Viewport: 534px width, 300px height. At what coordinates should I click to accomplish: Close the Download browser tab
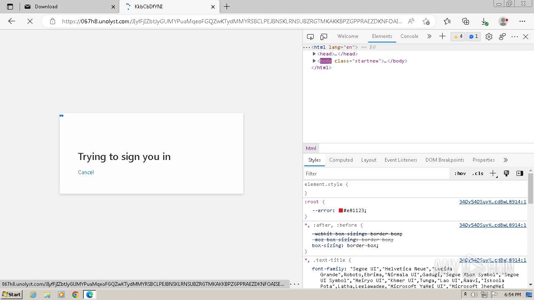coord(113,7)
